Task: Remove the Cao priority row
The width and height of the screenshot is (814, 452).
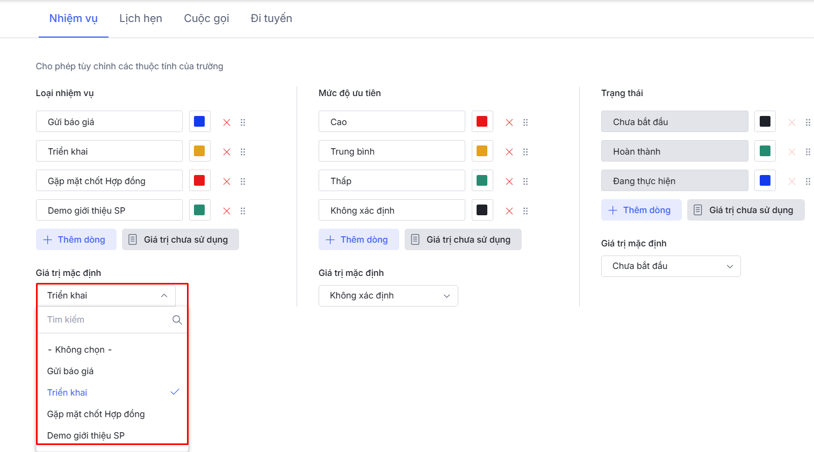Action: (509, 122)
